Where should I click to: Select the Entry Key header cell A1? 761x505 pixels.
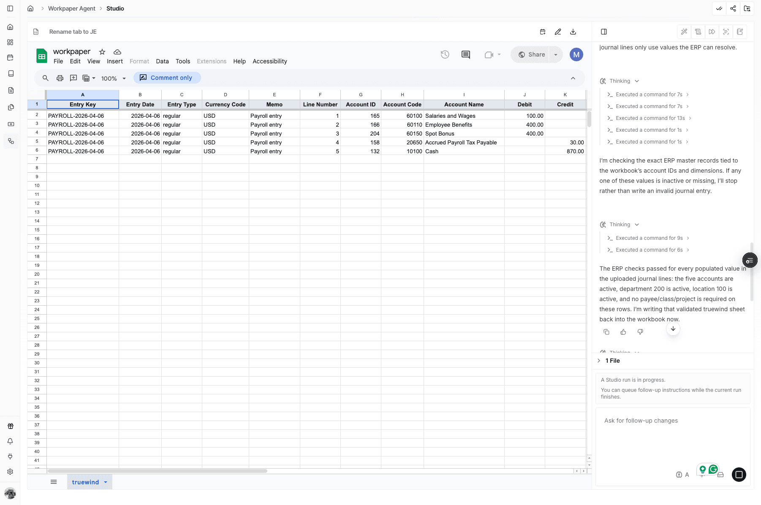[x=83, y=104]
